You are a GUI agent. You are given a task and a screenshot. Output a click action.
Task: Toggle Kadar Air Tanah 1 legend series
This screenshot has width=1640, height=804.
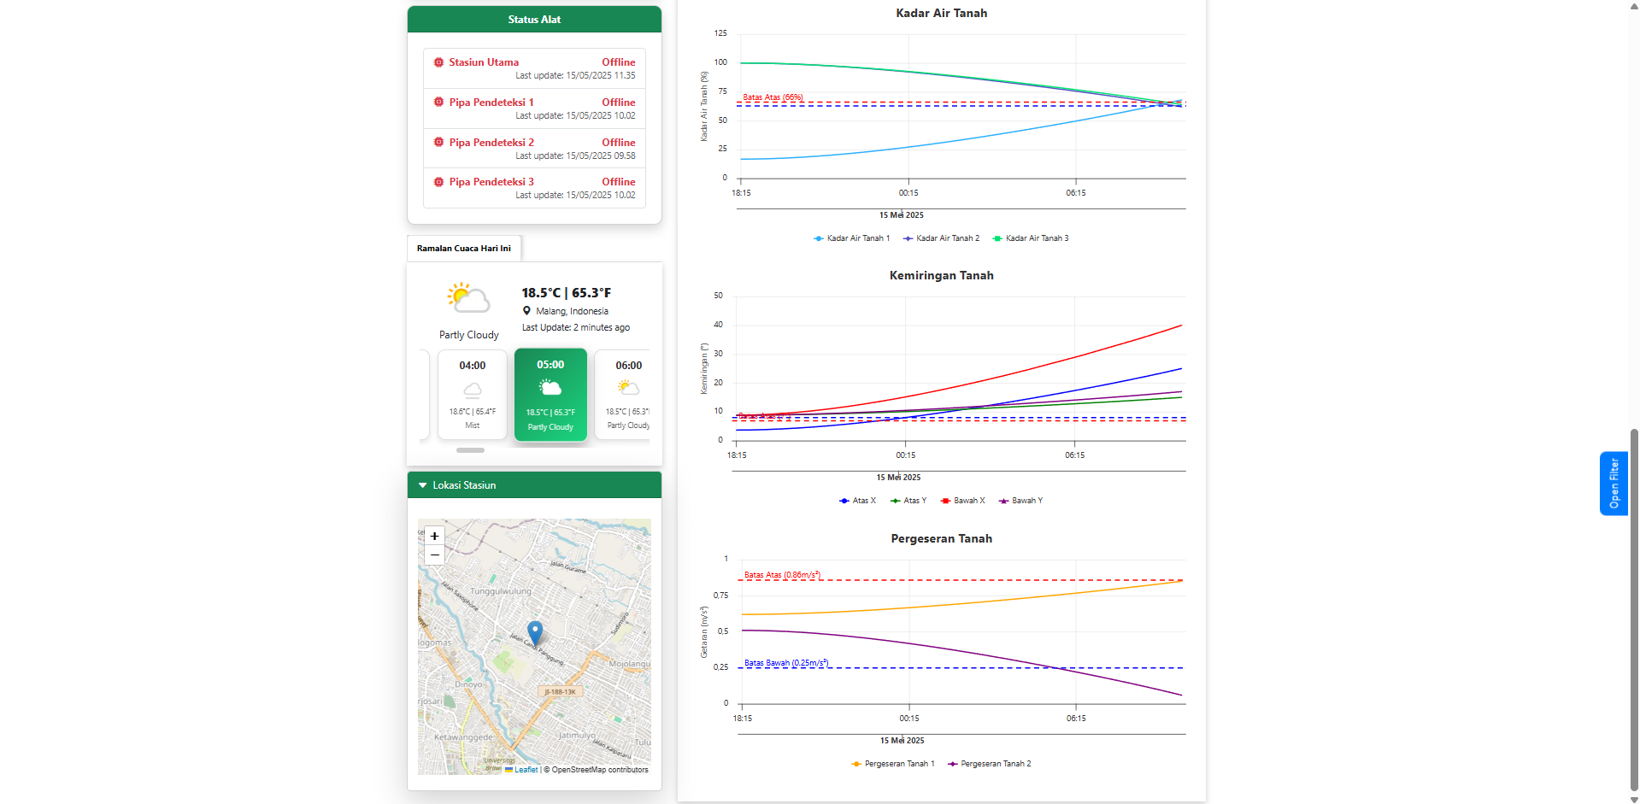851,238
